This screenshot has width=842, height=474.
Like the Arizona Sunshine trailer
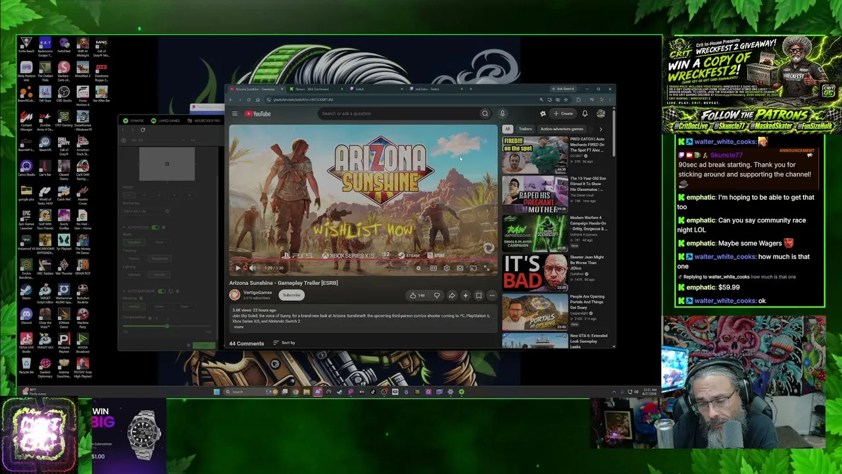click(417, 296)
